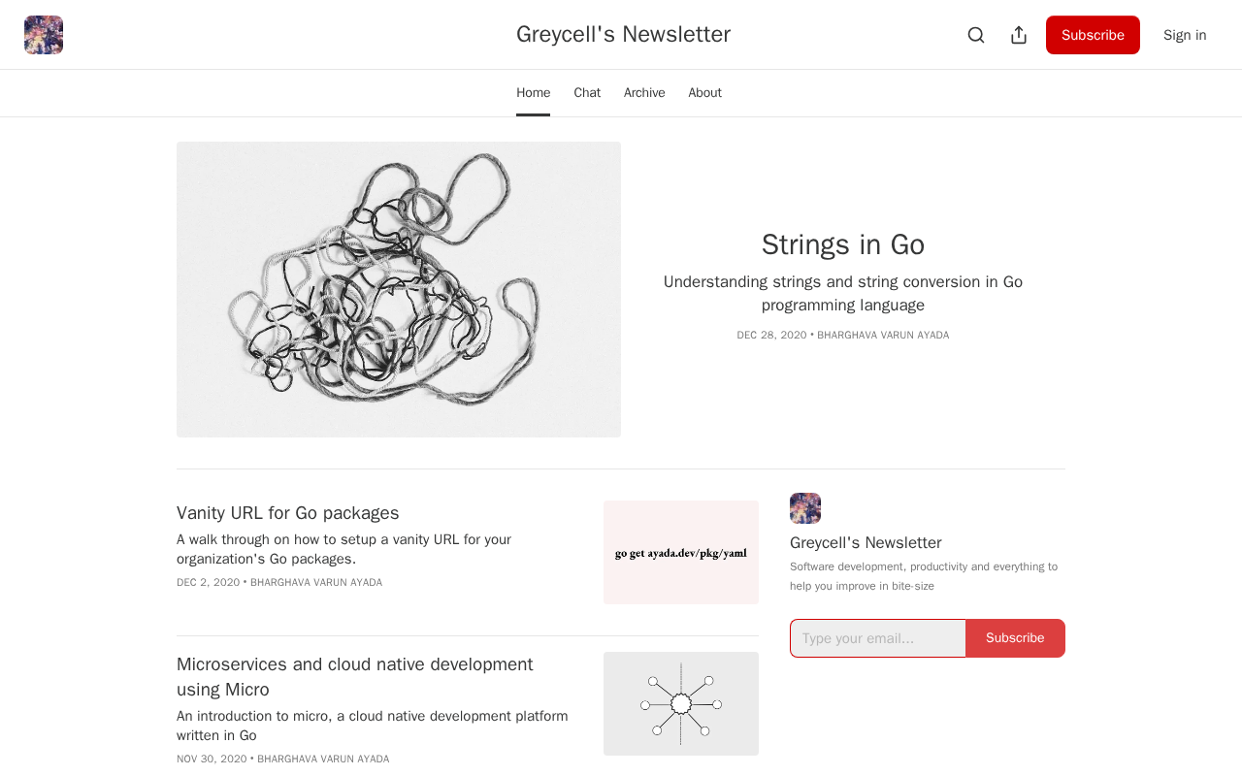Open the Archive tab
Image resolution: width=1242 pixels, height=776 pixels.
[644, 93]
